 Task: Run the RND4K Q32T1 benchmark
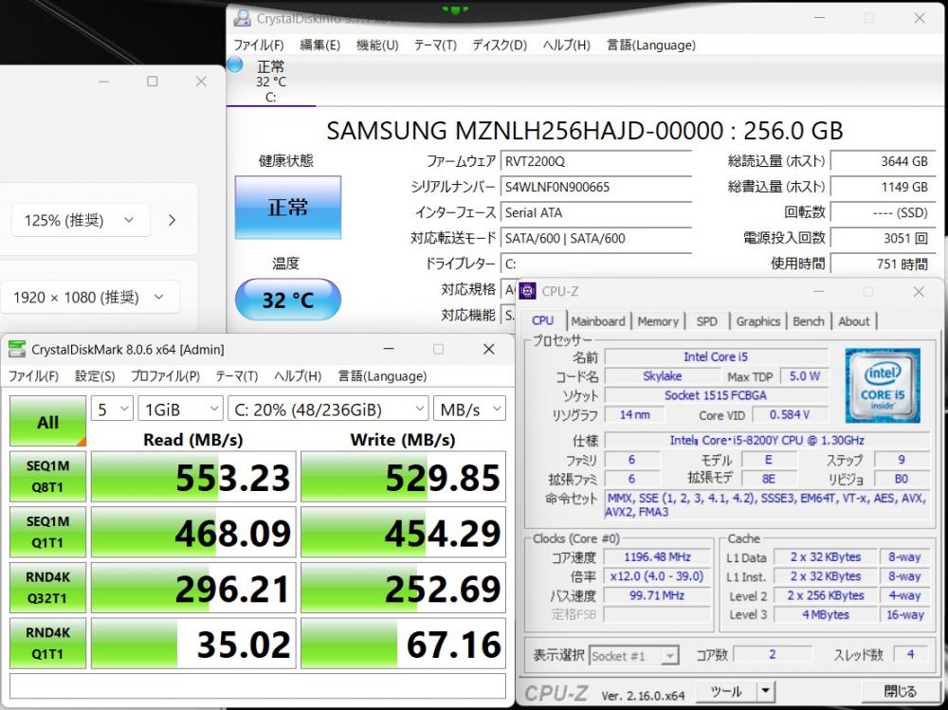47,587
